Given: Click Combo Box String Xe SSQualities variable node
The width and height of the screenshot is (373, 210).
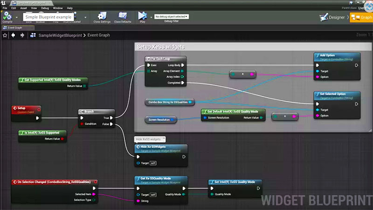Looking at the screenshot, I should [170, 102].
